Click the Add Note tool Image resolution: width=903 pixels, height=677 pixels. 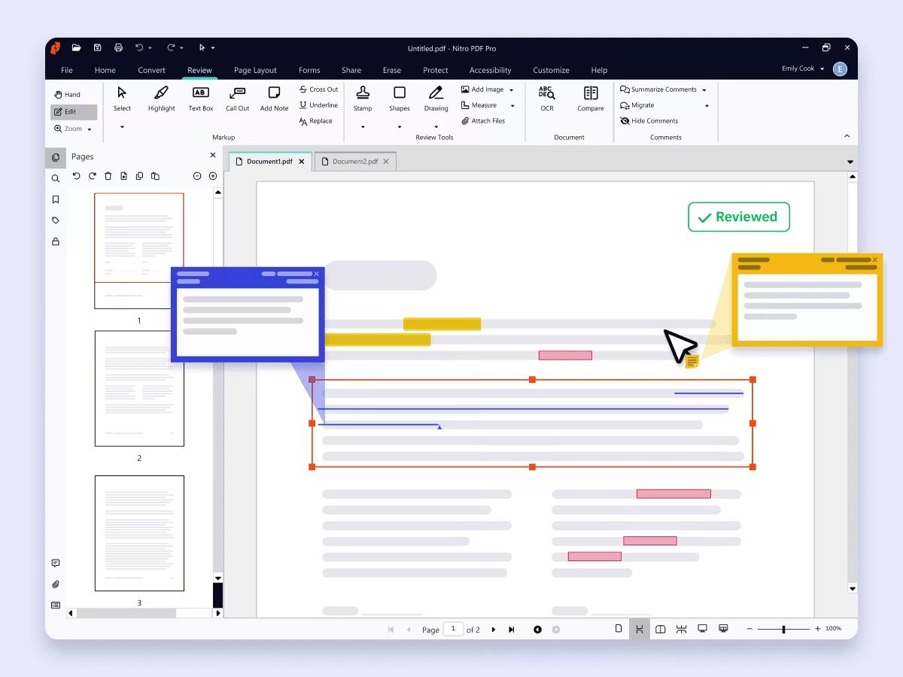point(275,99)
